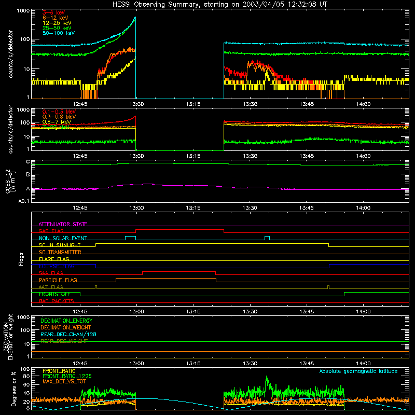The image size is (415, 415).
Task: Click the first NON_SOLAR_EVENT pulse near 13:00
Action: click(130, 237)
